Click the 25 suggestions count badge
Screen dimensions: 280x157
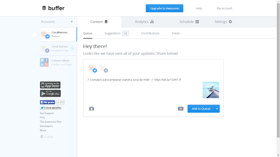tap(126, 33)
